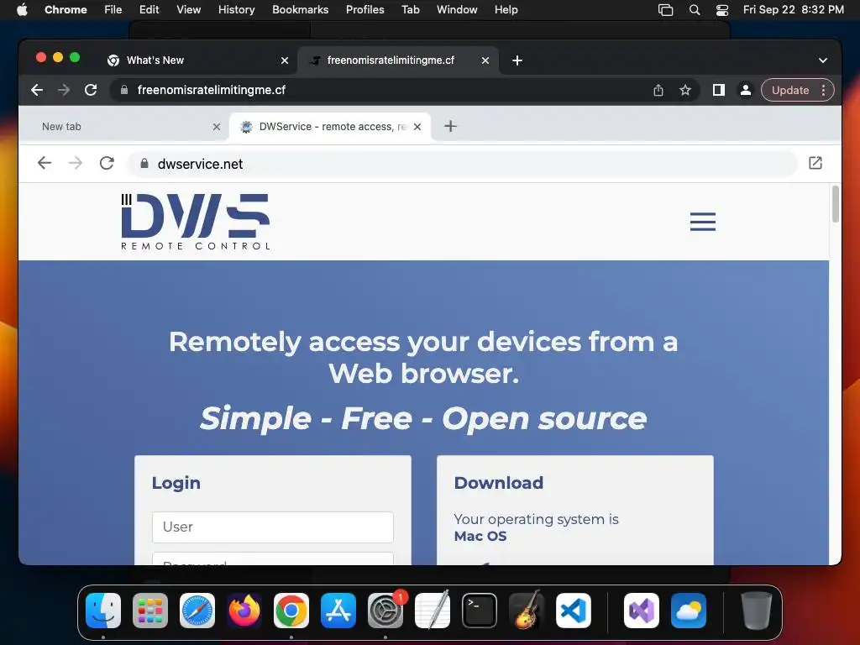The image size is (860, 645).
Task: Open dwservice.net page in external window icon
Action: pyautogui.click(x=815, y=163)
